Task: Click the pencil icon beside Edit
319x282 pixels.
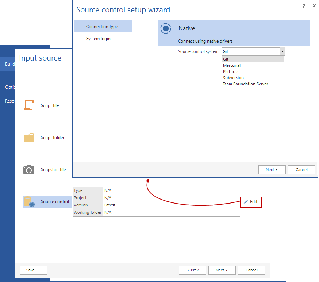Action: [246, 202]
